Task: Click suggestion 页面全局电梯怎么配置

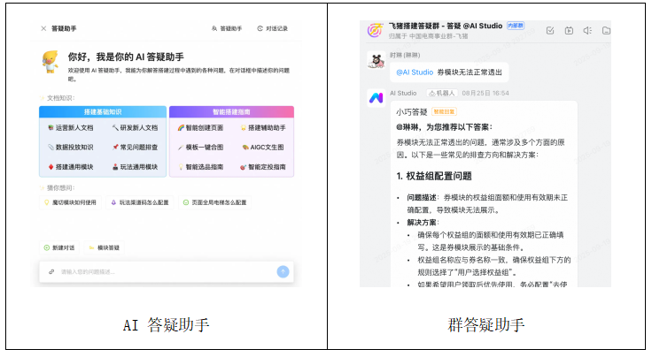Action: pyautogui.click(x=214, y=202)
